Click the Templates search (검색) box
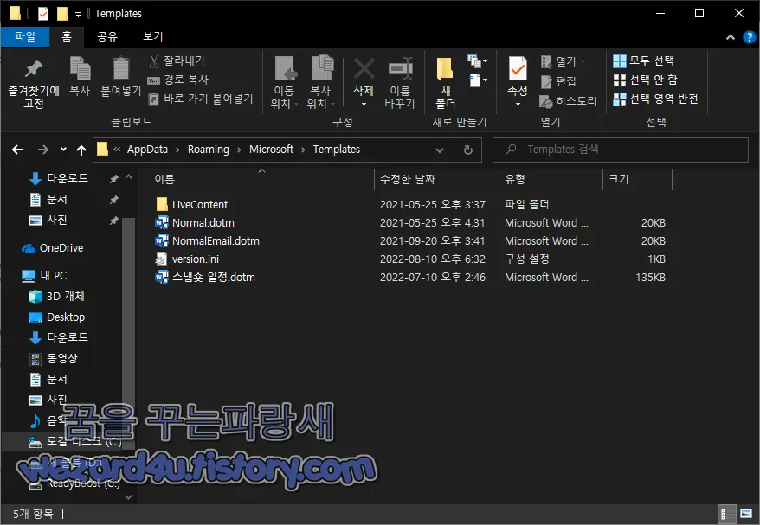 [x=621, y=149]
